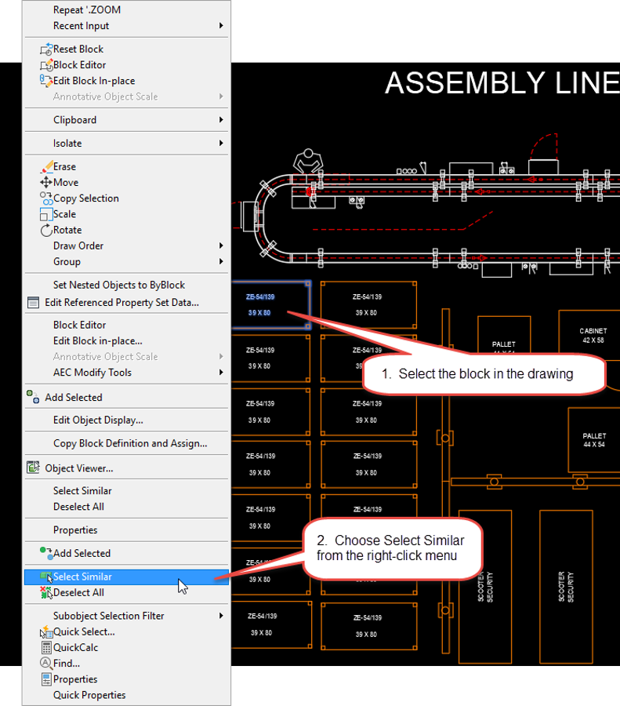
Task: Click the Rotate icon
Action: (x=46, y=231)
